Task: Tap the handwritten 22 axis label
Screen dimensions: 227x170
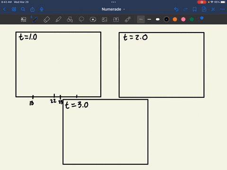Action: click(x=53, y=101)
